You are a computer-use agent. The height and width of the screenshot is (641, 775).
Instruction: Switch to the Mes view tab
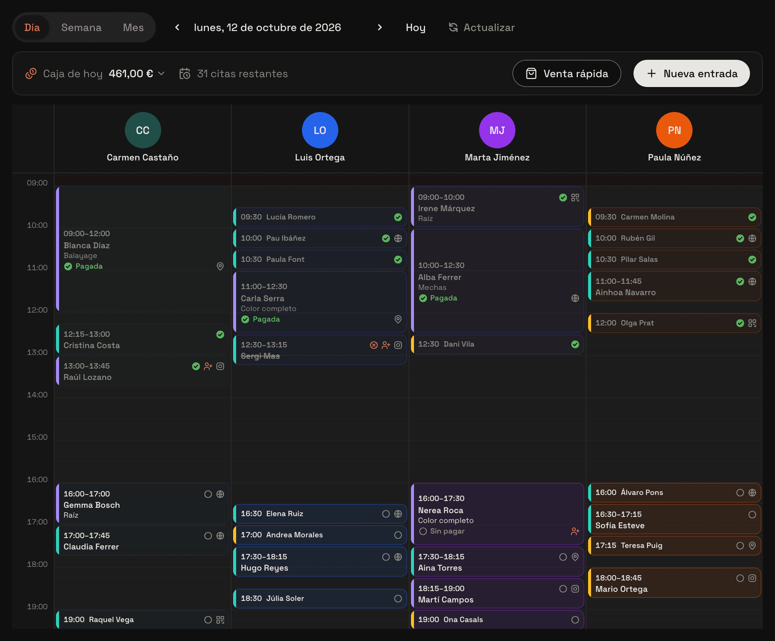pos(133,27)
